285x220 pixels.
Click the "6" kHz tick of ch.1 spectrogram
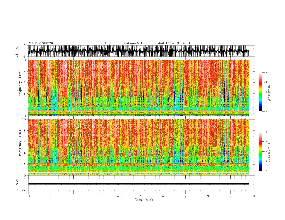pos(25,82)
